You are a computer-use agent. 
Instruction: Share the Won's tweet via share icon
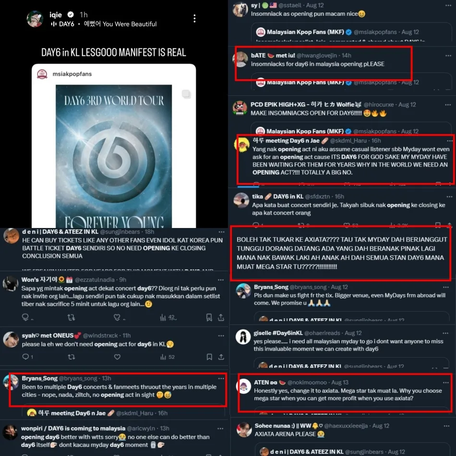(221, 317)
